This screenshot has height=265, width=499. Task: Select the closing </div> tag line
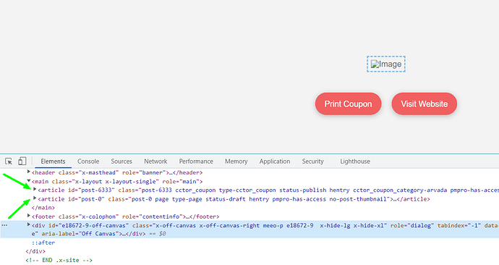tap(35, 251)
